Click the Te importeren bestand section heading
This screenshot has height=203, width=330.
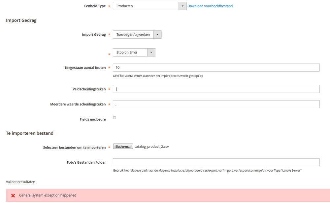coord(30,133)
